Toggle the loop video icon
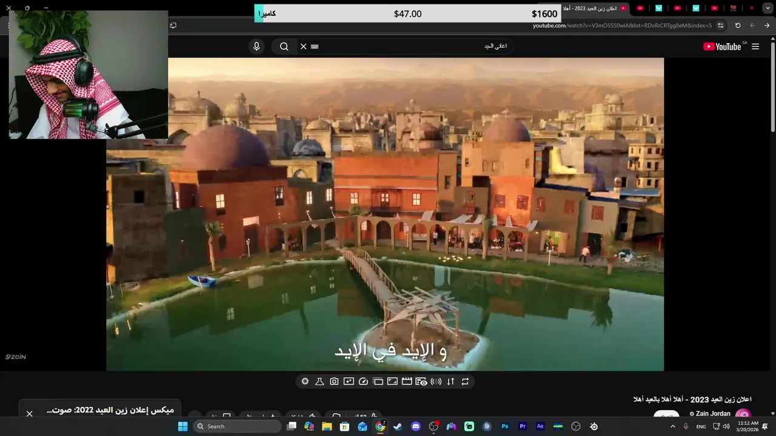This screenshot has height=436, width=776. tap(465, 381)
